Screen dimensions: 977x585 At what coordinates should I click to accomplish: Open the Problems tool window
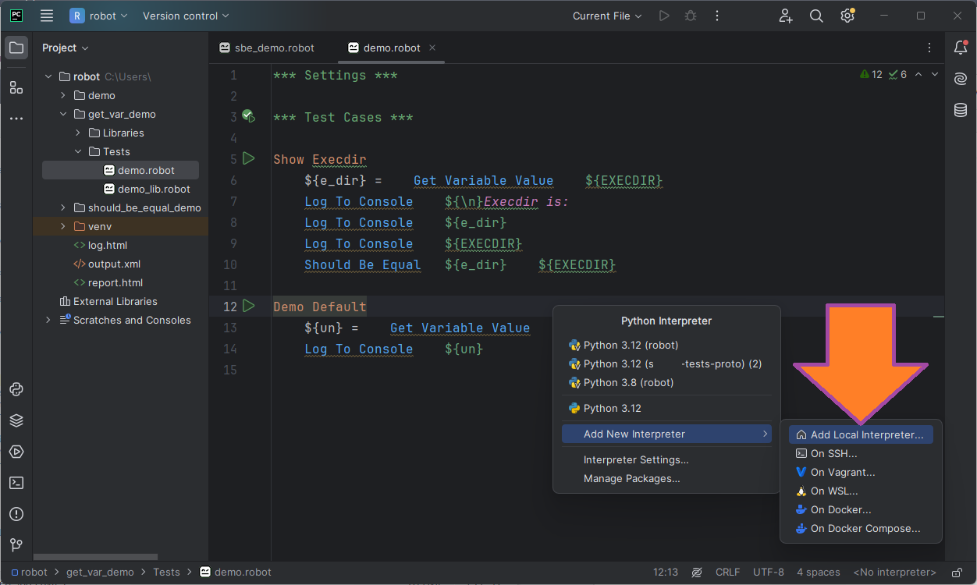(16, 514)
